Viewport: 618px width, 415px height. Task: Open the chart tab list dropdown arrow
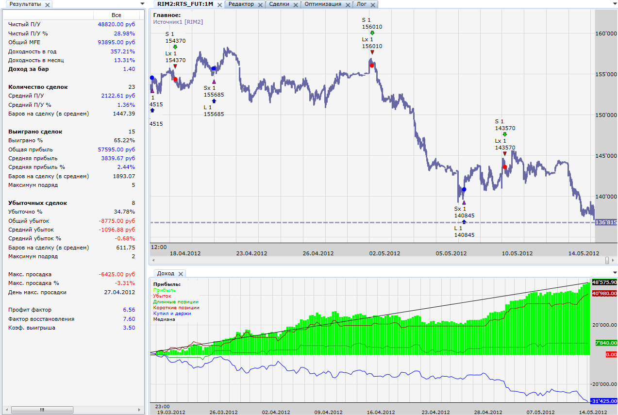click(x=614, y=4)
